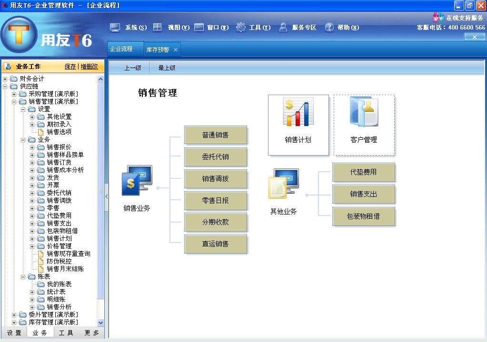
Task: Click the 服务专区 person icon
Action: (x=283, y=27)
